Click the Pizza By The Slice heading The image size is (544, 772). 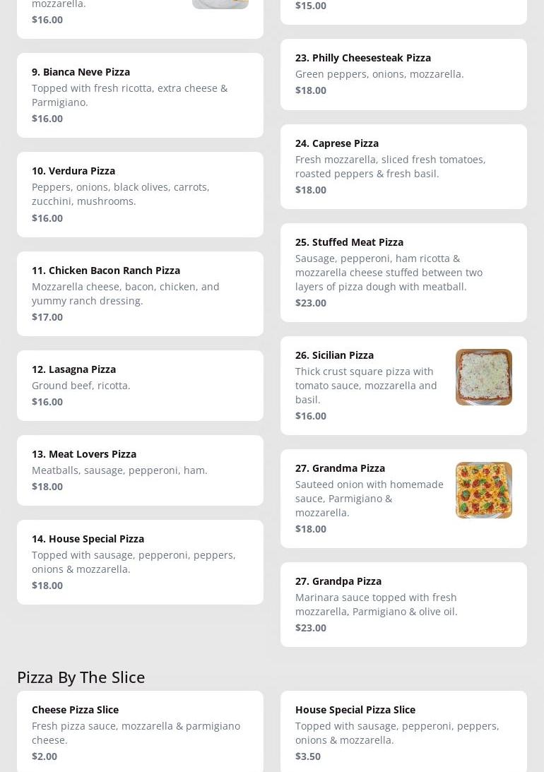(81, 677)
